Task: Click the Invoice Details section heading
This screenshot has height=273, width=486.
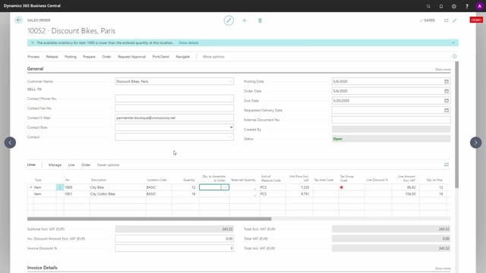Action: pyautogui.click(x=43, y=268)
